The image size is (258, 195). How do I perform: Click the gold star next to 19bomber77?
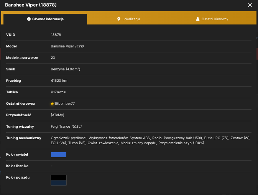(x=52, y=104)
